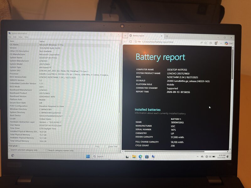
Task: Enable Search category names only checkbox
Action: pos(47,150)
